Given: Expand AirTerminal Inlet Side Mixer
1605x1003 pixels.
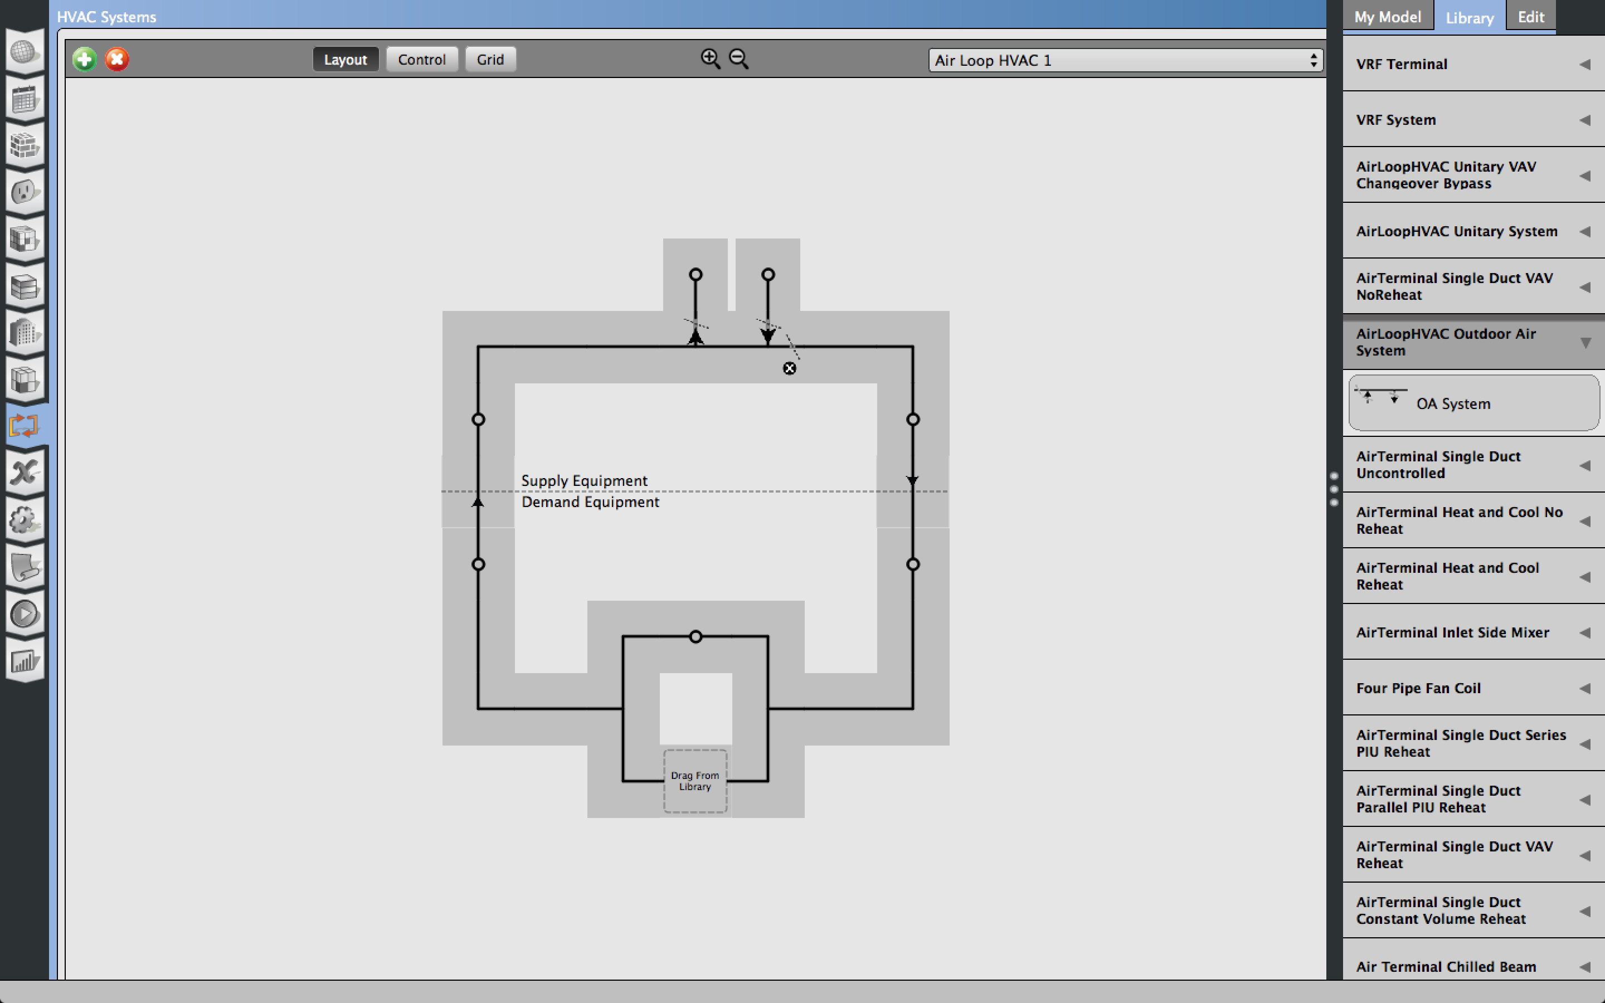Looking at the screenshot, I should tap(1473, 632).
